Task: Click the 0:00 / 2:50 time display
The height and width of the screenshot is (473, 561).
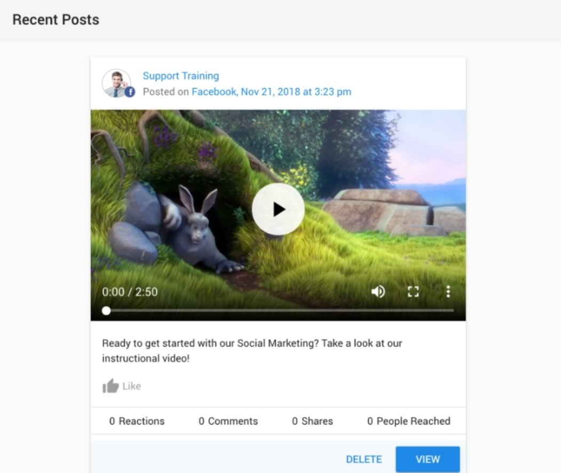Action: point(130,292)
